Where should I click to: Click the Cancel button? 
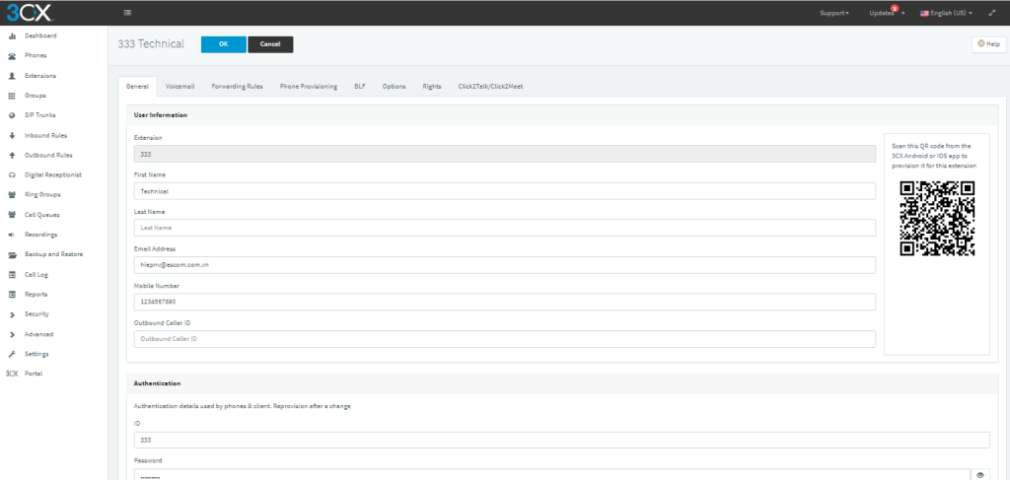click(x=270, y=44)
